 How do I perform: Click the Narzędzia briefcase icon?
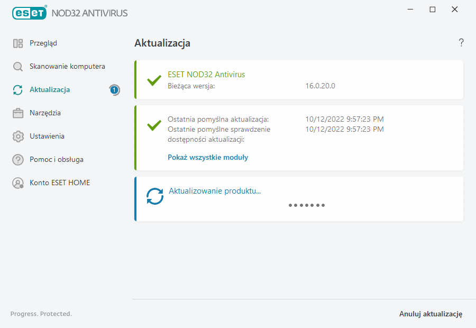[18, 113]
